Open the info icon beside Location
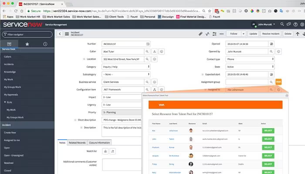Viewport: 305px width, 174px height. pos(154,59)
